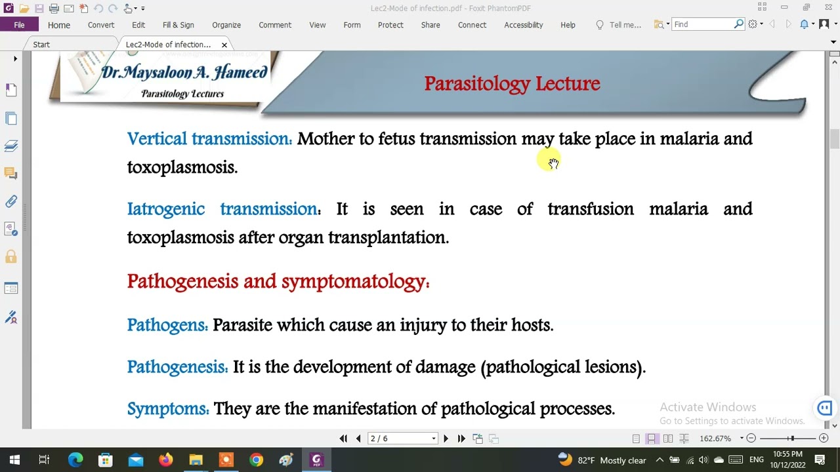This screenshot has width=840, height=472.
Task: Open the Attachments paperclip panel
Action: click(11, 202)
